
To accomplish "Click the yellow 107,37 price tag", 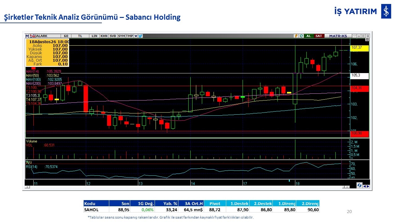I will [360, 48].
